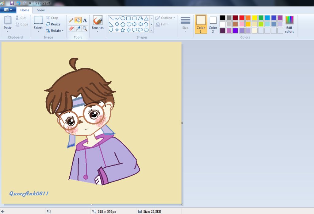Screen dimensions: 314x214
Task: Expand the Paste options arrow
Action: (x=8, y=32)
